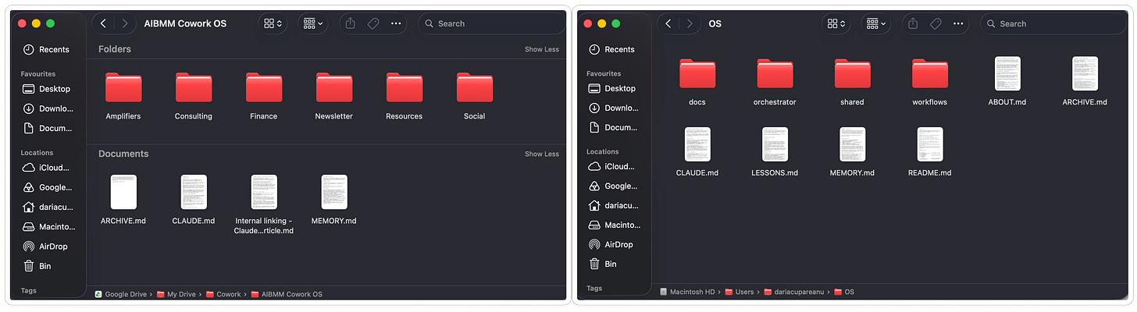Open shared folder in OS window
The width and height of the screenshot is (1137, 312).
tap(852, 74)
